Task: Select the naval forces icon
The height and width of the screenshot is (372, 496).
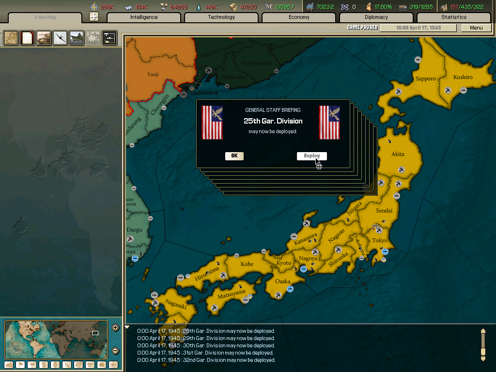Action: pyautogui.click(x=76, y=38)
